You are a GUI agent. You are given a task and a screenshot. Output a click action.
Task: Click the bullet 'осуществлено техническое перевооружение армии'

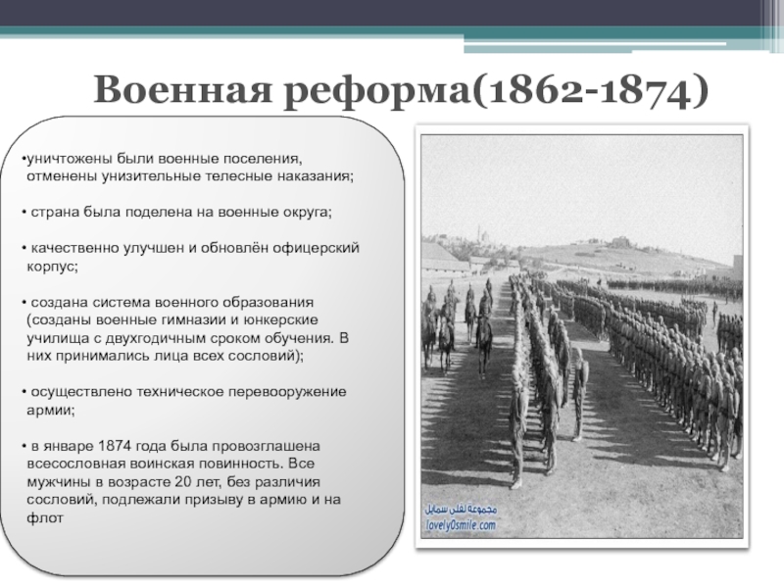184,401
